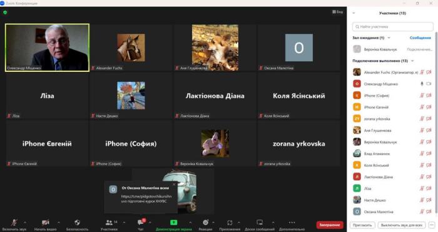Select Ліза in participants list
This screenshot has height=232, width=438.
click(392, 188)
